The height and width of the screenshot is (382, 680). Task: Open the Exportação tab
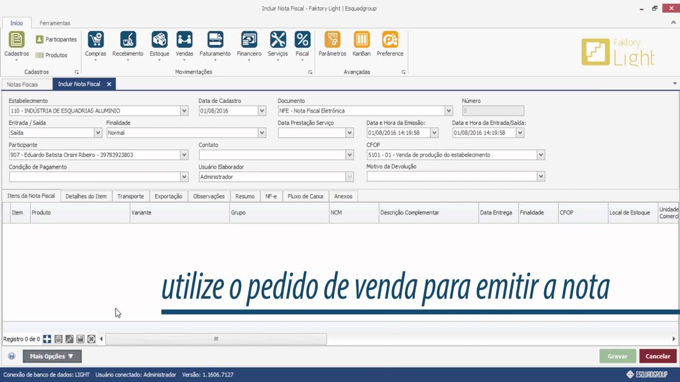[x=168, y=196]
